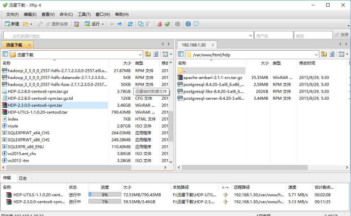The width and height of the screenshot is (351, 216).
Task: Go up one folder in remote pane
Action: click(324, 54)
